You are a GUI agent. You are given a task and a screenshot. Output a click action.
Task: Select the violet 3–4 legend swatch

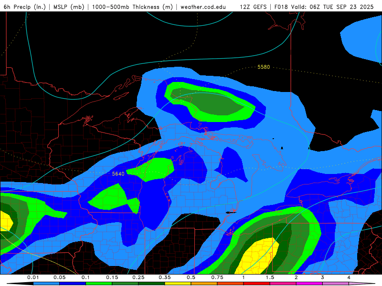click(336, 284)
